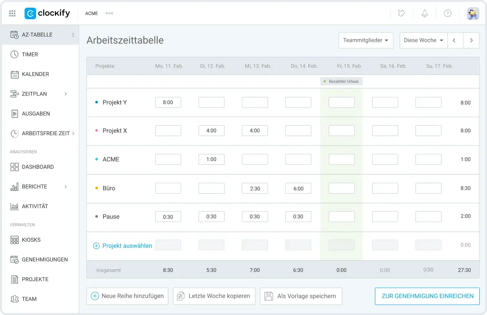
Task: Click the Projekt auswählen link
Action: tap(127, 246)
